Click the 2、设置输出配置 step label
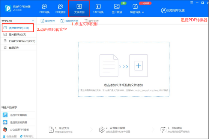The image size is (209, 139). (116, 128)
